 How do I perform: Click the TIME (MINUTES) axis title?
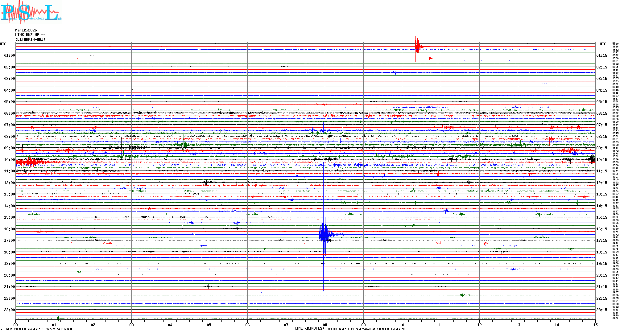[309, 328]
